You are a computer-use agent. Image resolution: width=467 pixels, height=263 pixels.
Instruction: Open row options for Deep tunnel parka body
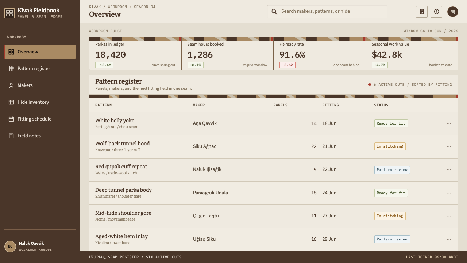(449, 193)
